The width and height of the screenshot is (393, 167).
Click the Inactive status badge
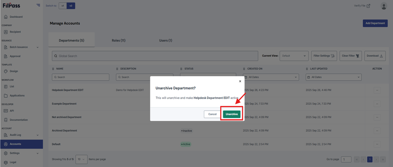click(x=186, y=131)
